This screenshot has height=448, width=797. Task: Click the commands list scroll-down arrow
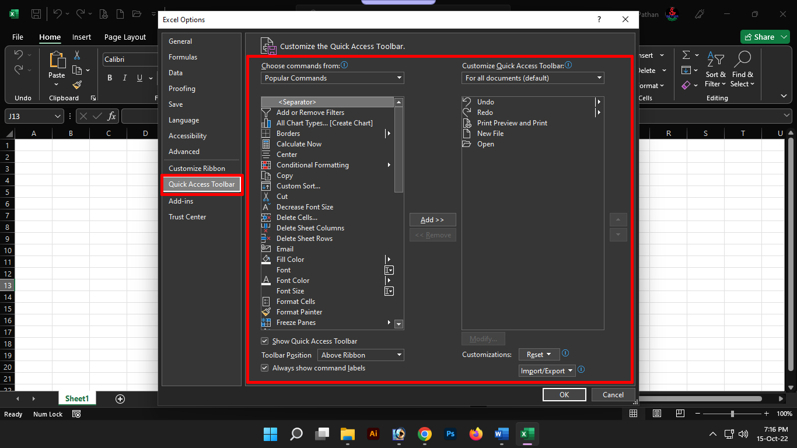tap(399, 324)
